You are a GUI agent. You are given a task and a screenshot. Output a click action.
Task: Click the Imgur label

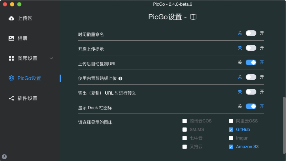coord(242,138)
